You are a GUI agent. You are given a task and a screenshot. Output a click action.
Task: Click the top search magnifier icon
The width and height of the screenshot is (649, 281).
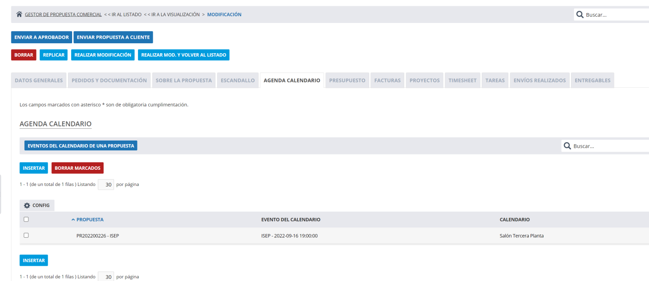click(x=580, y=15)
